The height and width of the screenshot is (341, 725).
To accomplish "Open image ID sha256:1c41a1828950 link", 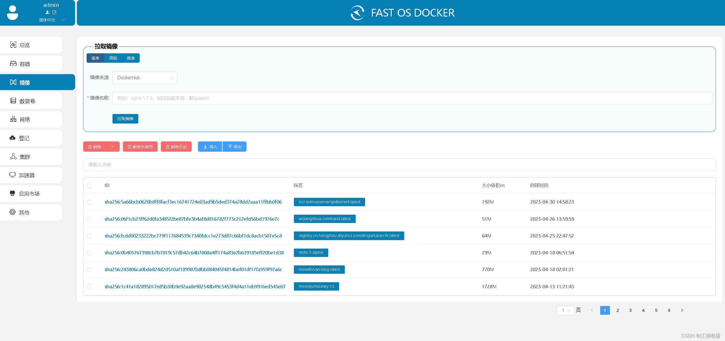I will pyautogui.click(x=195, y=287).
